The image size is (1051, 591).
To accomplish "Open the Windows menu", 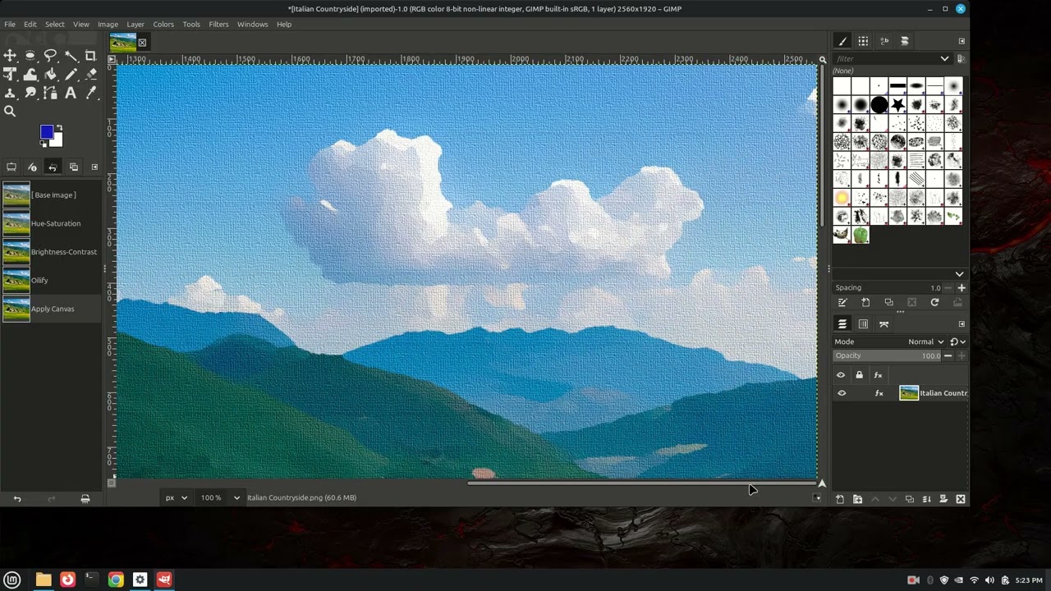I will 252,24.
